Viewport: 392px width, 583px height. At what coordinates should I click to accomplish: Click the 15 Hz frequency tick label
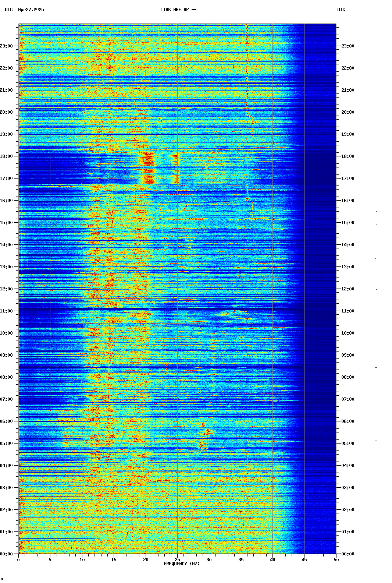coord(114,560)
